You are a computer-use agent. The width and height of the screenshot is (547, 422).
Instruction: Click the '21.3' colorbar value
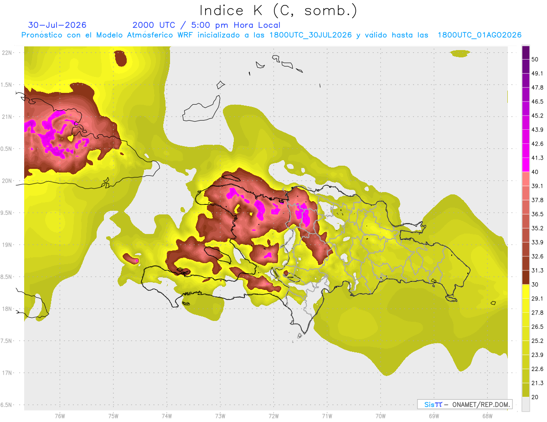(537, 383)
